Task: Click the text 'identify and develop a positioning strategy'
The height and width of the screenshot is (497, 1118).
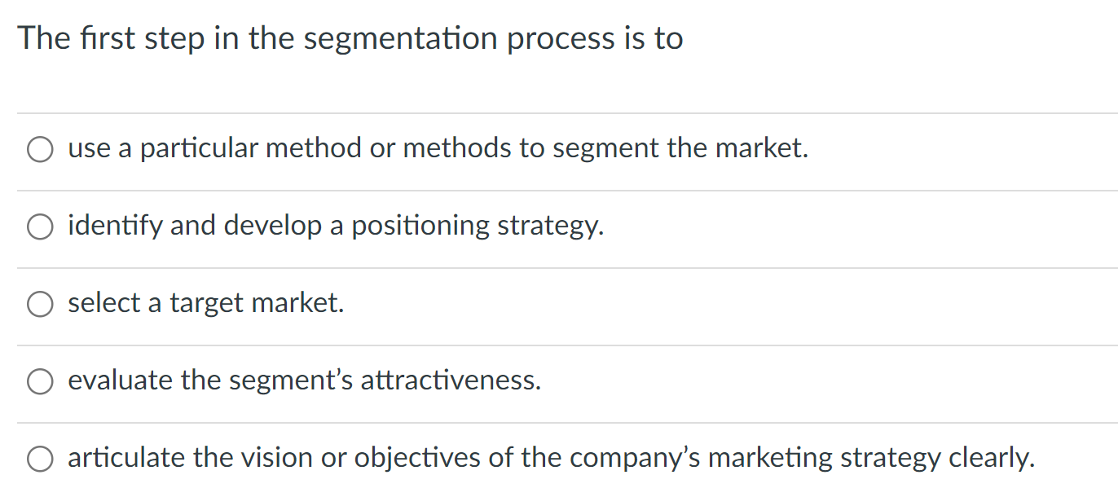Action: (336, 226)
